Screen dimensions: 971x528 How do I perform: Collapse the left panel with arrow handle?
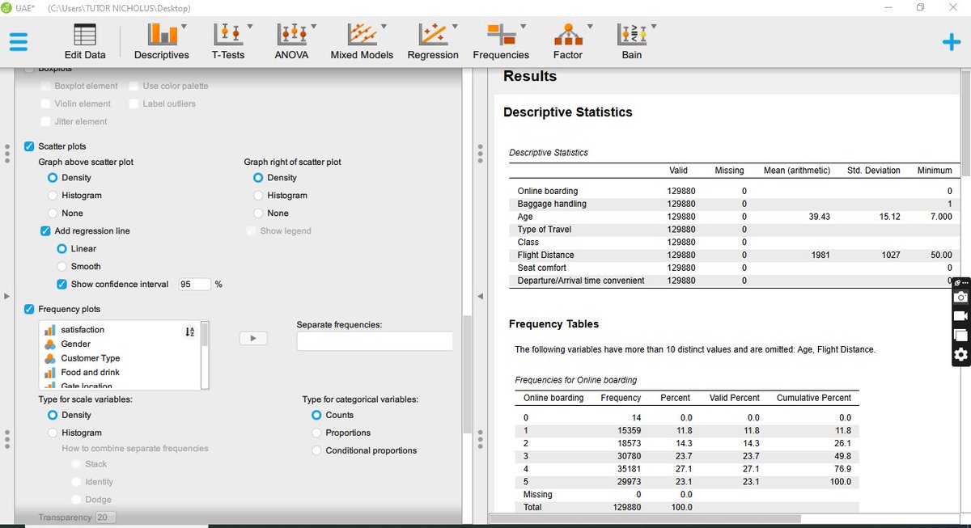point(7,296)
